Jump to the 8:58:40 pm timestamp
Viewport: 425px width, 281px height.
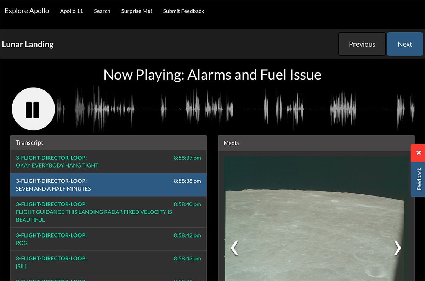point(187,204)
